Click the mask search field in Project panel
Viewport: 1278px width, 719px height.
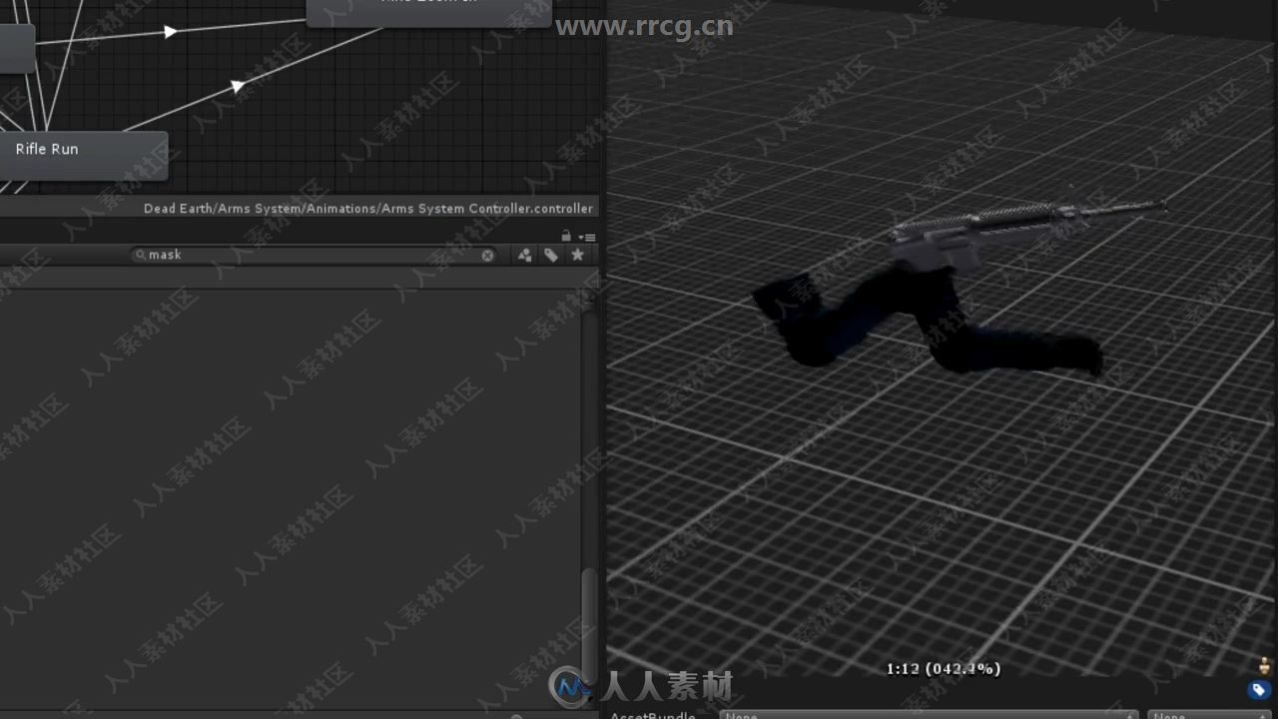315,255
